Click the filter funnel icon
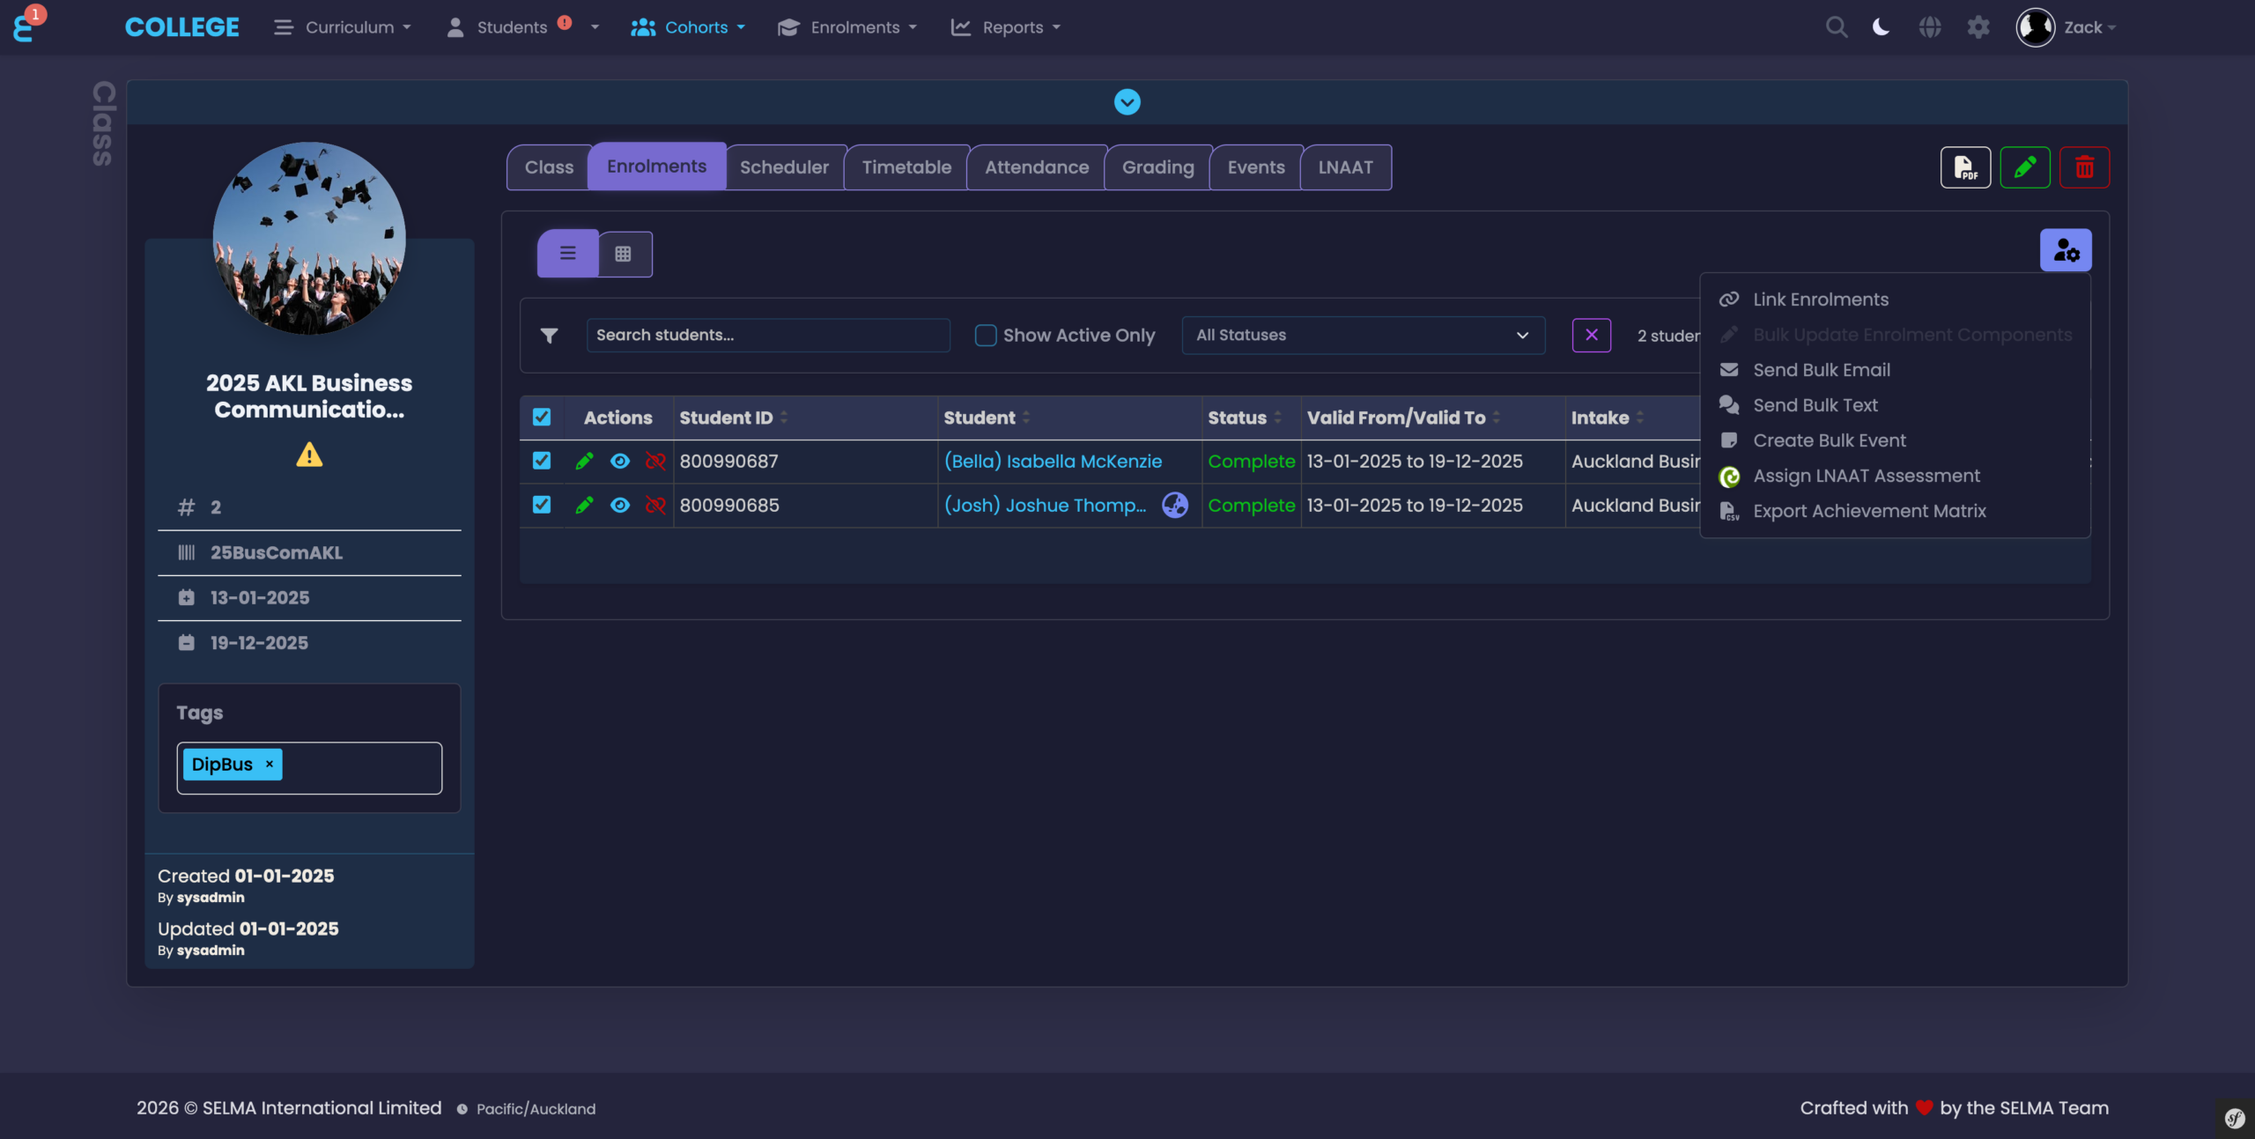This screenshot has height=1139, width=2255. coord(549,336)
